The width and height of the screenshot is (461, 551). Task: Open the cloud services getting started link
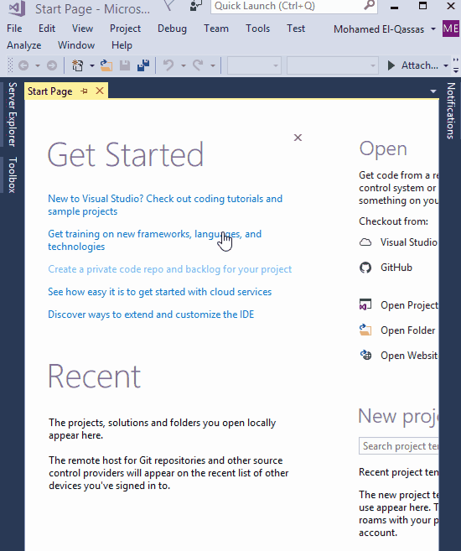tap(160, 292)
